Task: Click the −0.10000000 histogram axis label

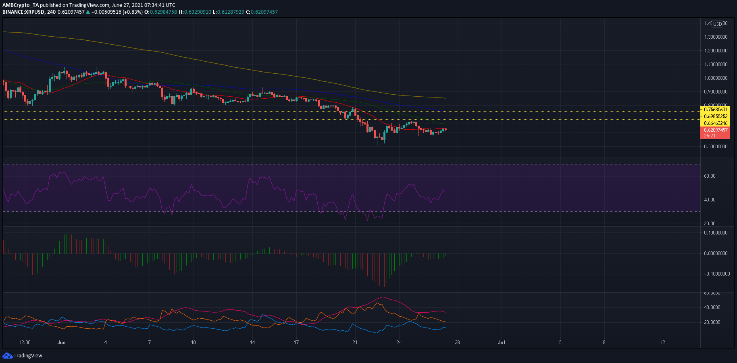Action: (x=717, y=274)
